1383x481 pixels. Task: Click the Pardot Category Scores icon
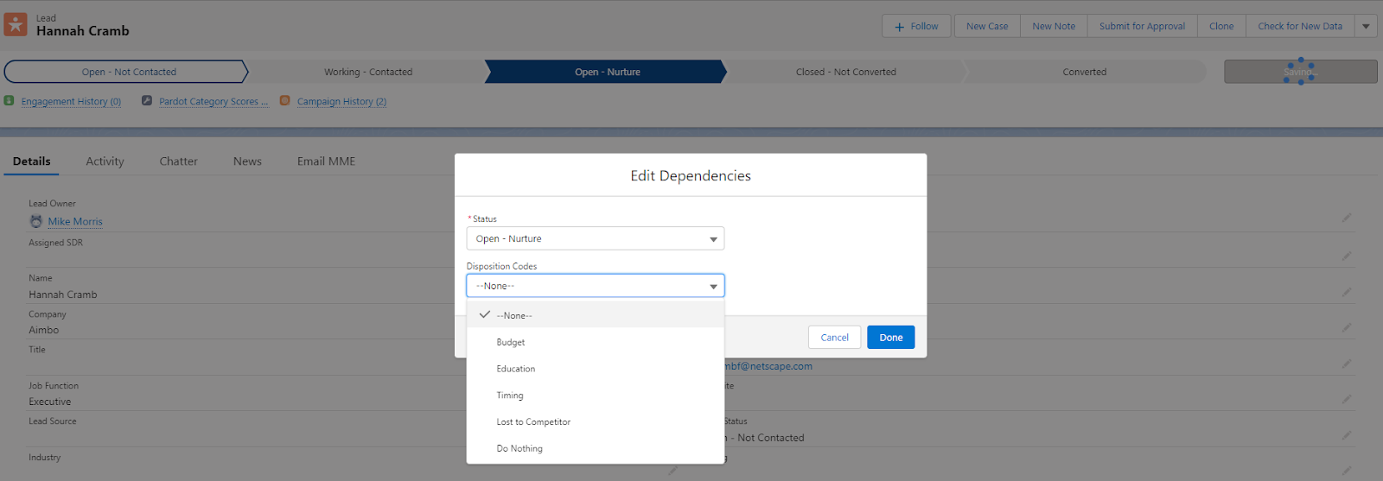coord(147,100)
